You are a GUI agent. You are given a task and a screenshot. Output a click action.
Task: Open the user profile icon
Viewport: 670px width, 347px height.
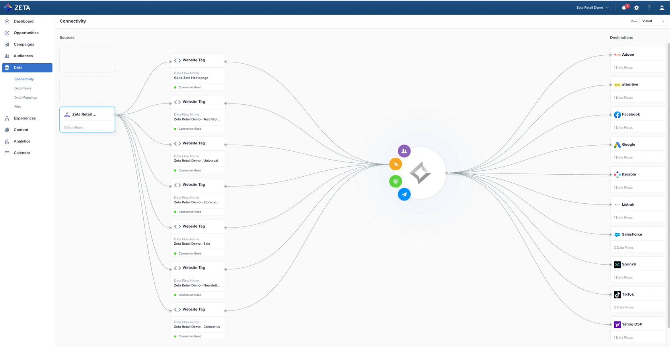click(662, 8)
